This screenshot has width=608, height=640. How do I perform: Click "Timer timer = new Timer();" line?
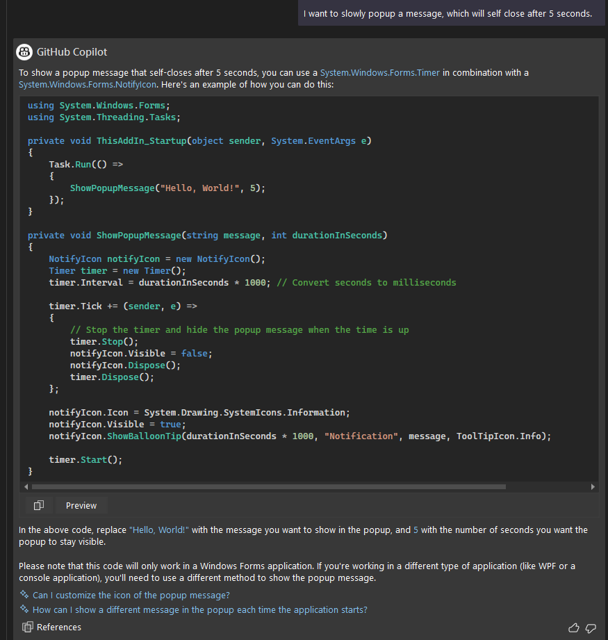click(117, 270)
